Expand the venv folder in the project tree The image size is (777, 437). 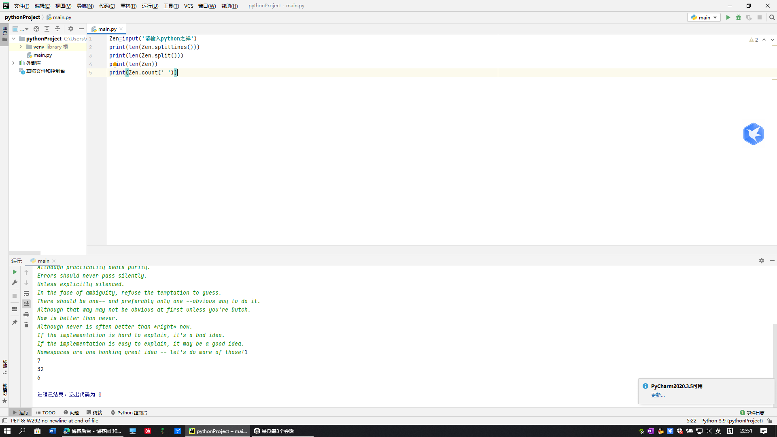click(x=21, y=47)
